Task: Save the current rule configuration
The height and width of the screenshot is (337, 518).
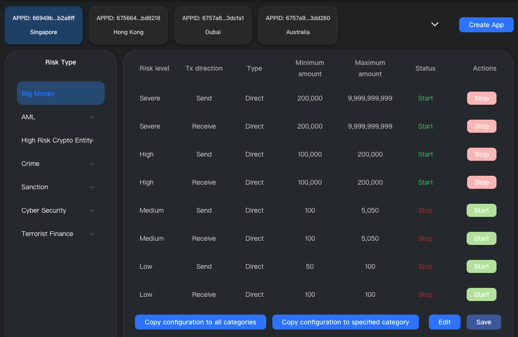Action: click(x=484, y=322)
